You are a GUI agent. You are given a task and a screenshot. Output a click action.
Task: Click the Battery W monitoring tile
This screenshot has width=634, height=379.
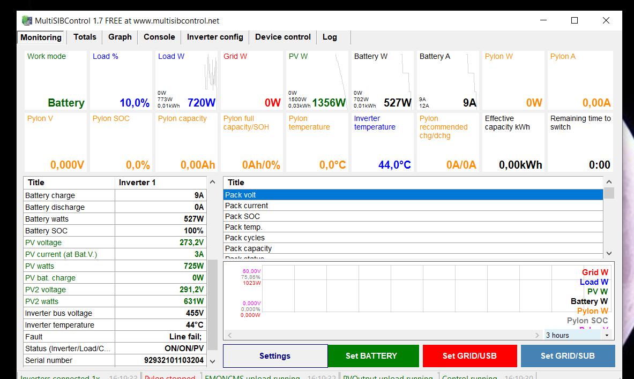[x=382, y=80]
